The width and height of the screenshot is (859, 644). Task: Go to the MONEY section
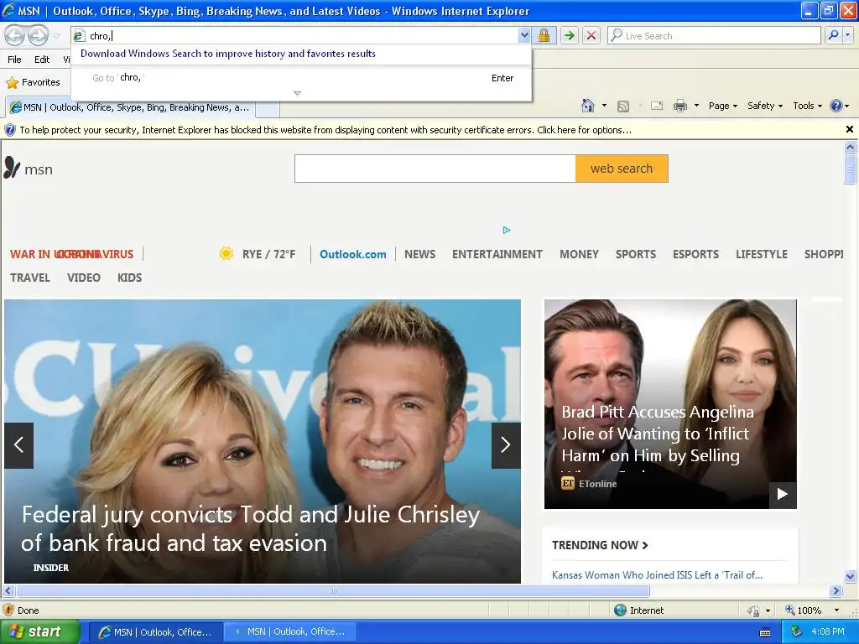(x=579, y=254)
